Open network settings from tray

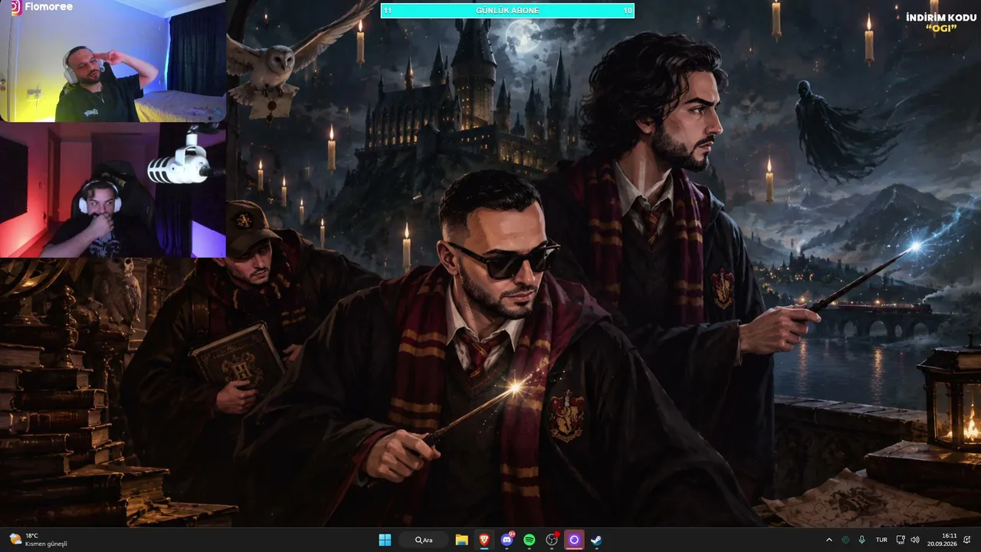click(901, 540)
